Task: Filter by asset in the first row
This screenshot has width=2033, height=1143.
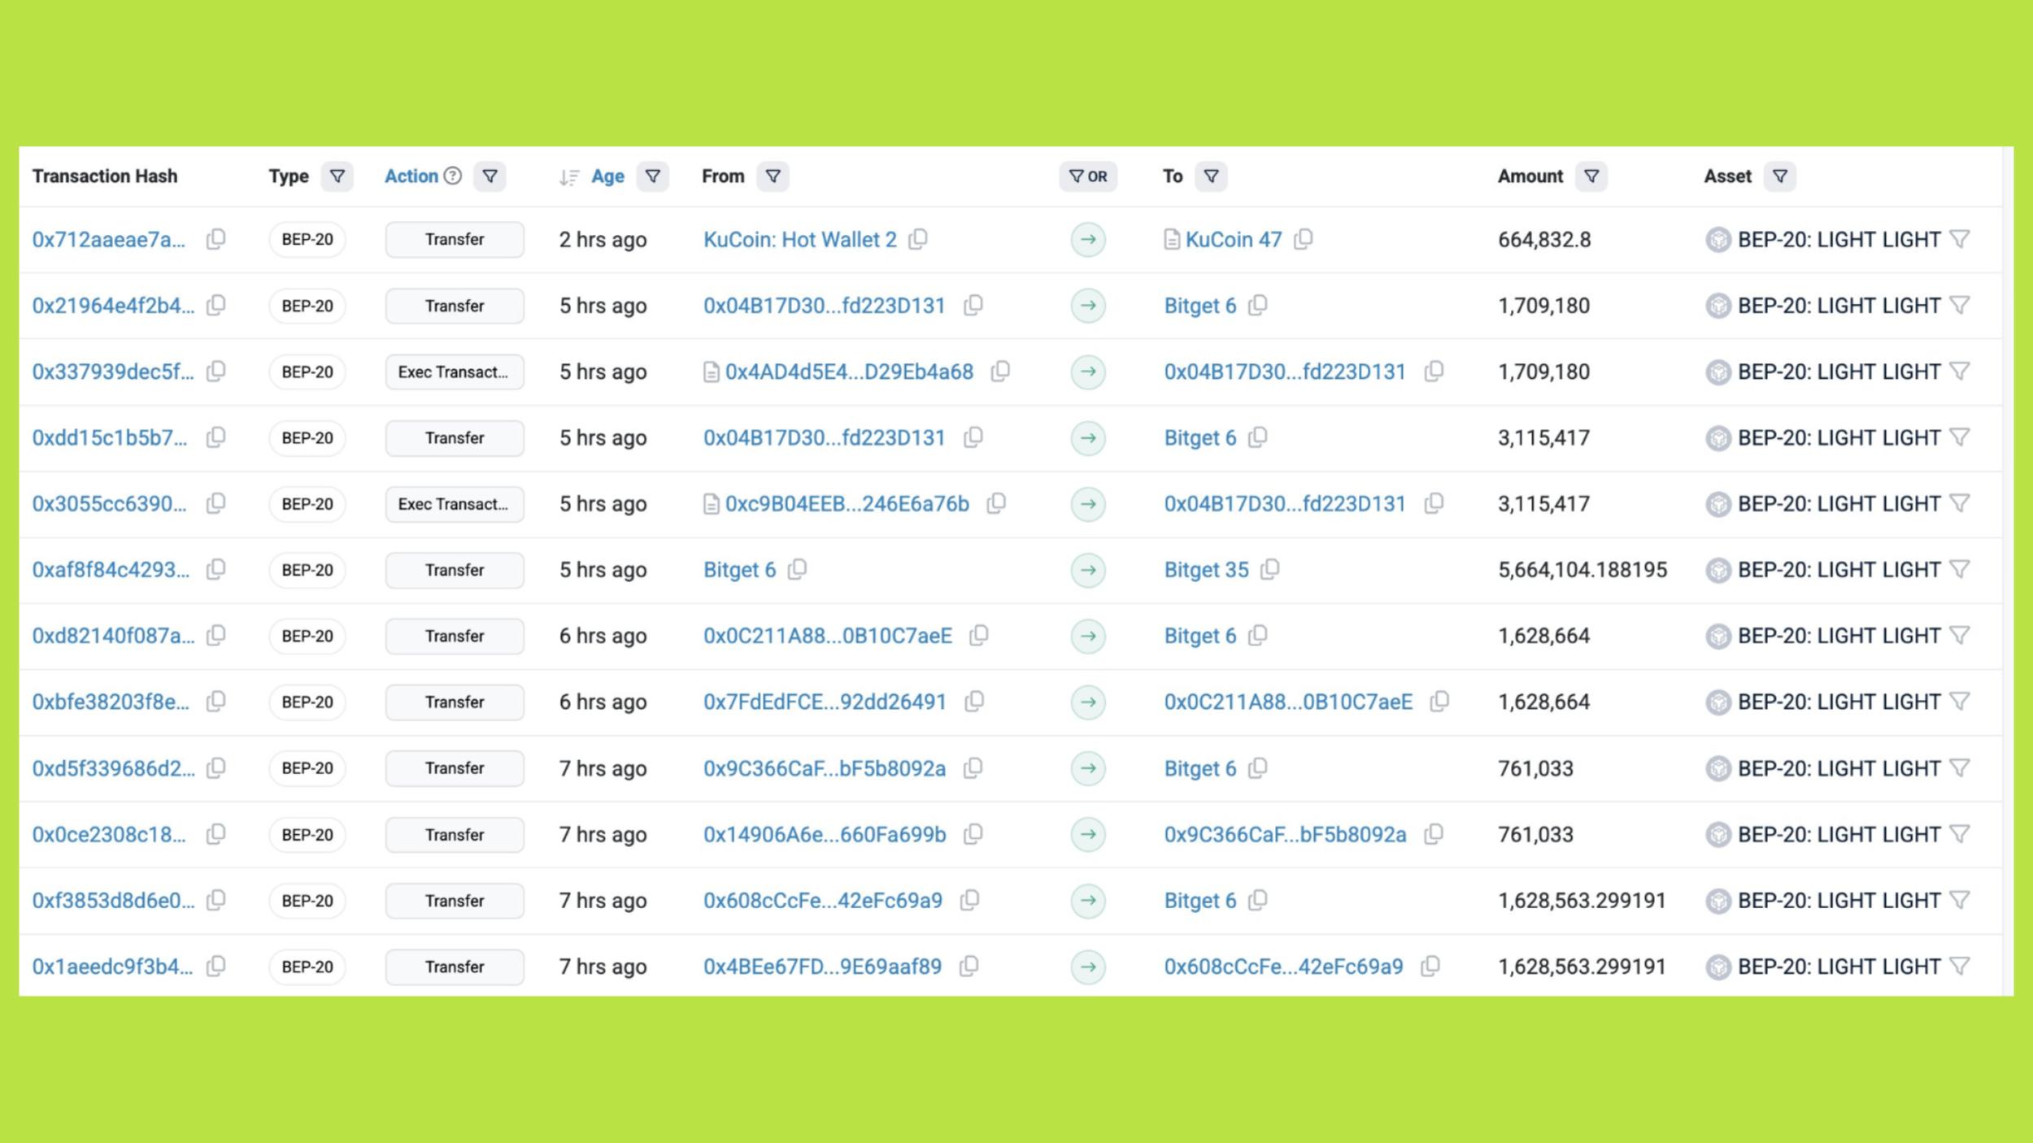Action: (1960, 239)
